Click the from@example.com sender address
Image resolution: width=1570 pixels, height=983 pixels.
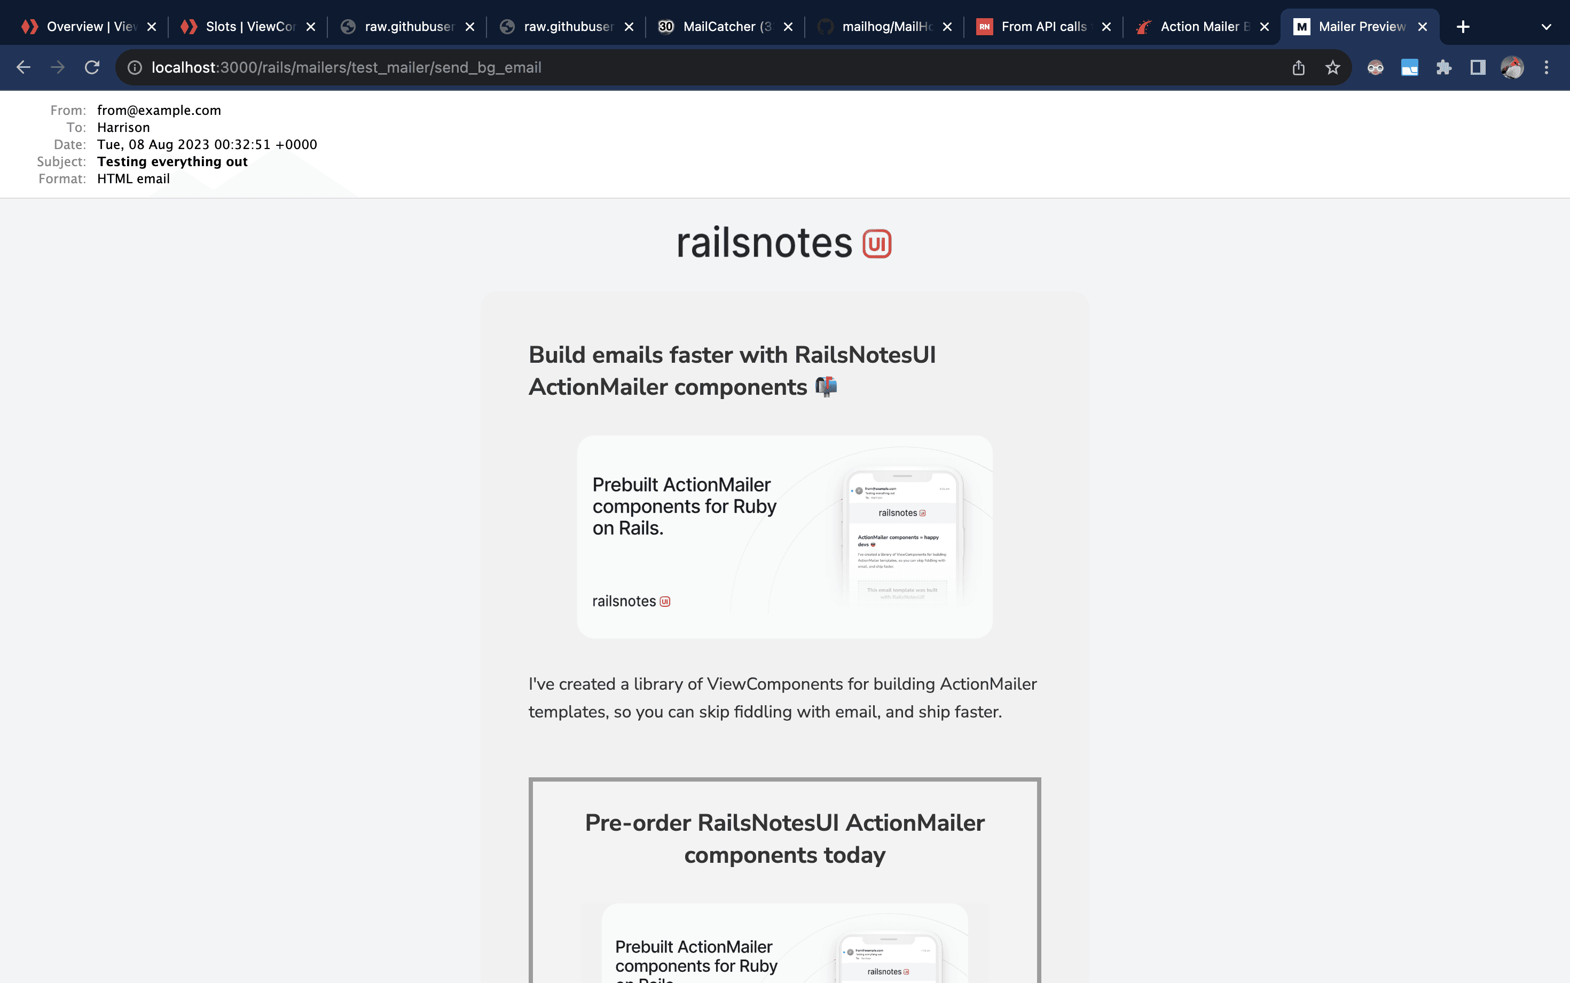159,110
